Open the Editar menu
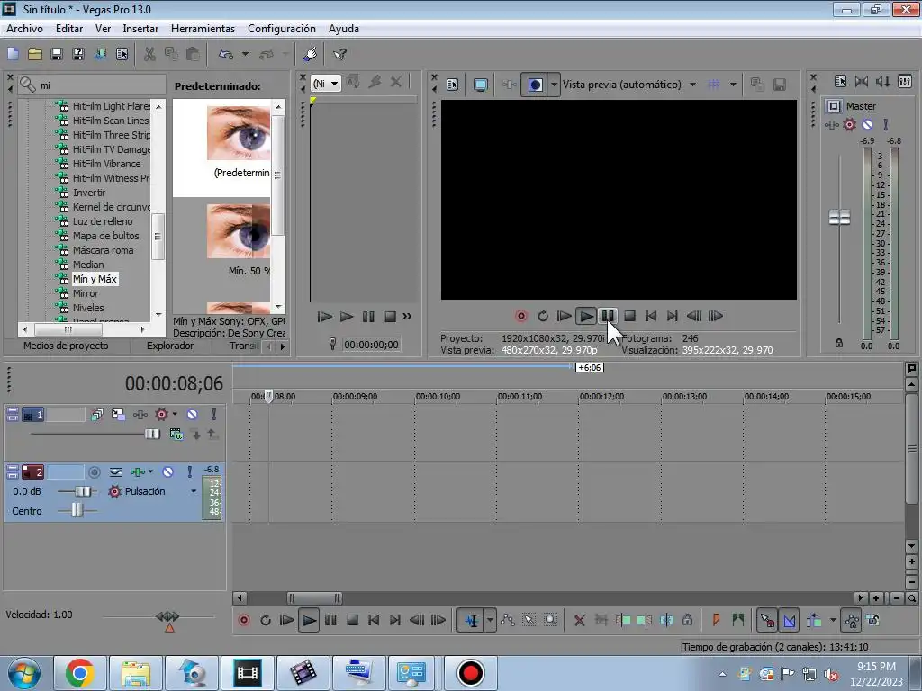Image resolution: width=922 pixels, height=691 pixels. click(x=69, y=28)
